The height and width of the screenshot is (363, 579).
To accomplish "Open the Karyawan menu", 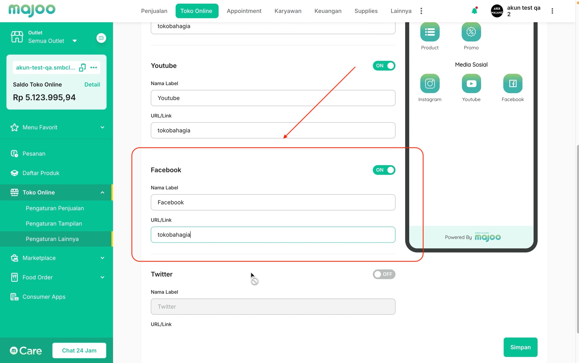I will [x=288, y=11].
